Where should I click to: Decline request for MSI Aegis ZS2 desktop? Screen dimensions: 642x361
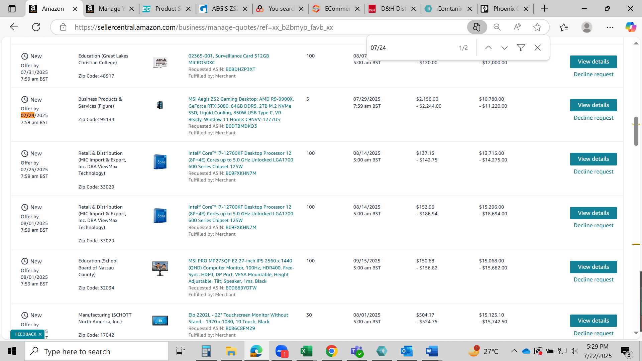pyautogui.click(x=594, y=118)
